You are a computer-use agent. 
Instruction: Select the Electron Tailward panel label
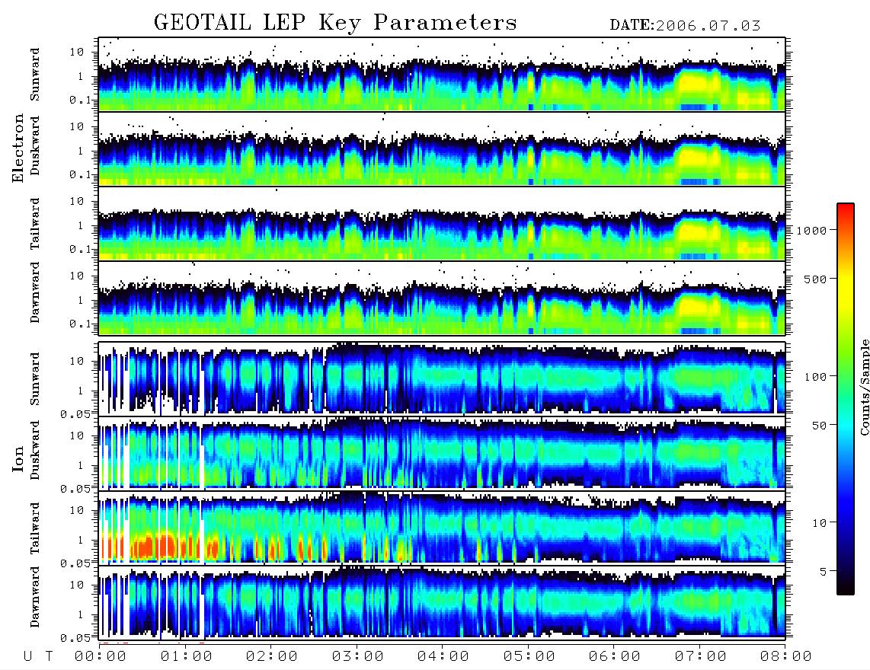35,223
